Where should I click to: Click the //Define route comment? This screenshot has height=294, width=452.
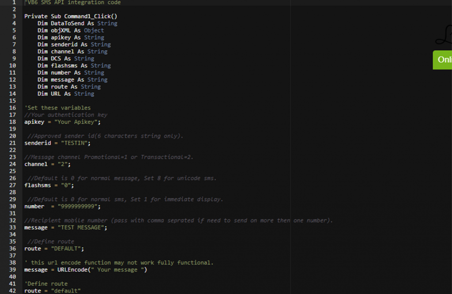[x=50, y=241]
